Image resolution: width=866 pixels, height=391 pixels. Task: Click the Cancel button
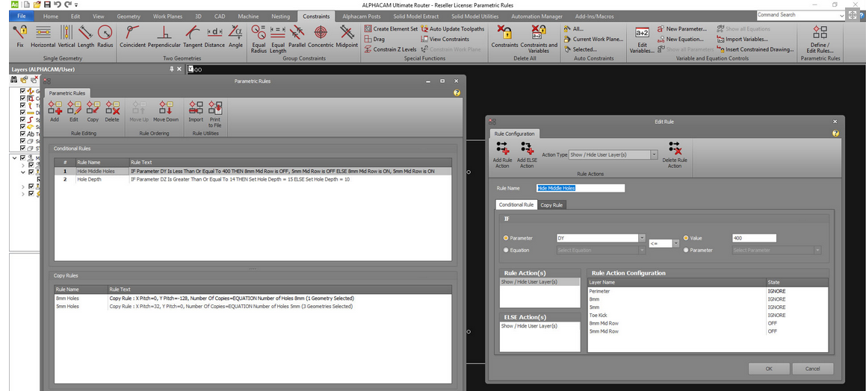pos(811,369)
